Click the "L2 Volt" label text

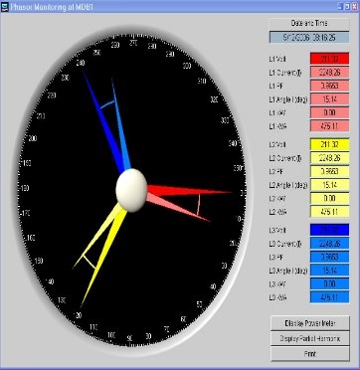277,145
